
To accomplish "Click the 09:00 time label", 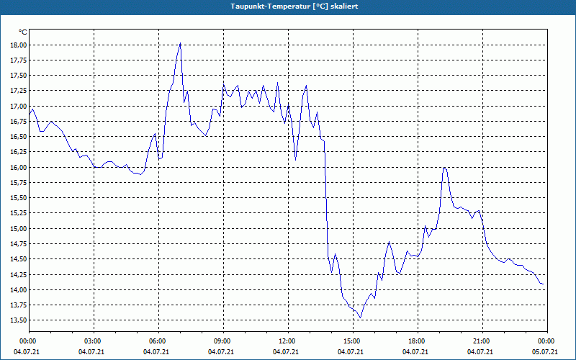I will pyautogui.click(x=223, y=341).
